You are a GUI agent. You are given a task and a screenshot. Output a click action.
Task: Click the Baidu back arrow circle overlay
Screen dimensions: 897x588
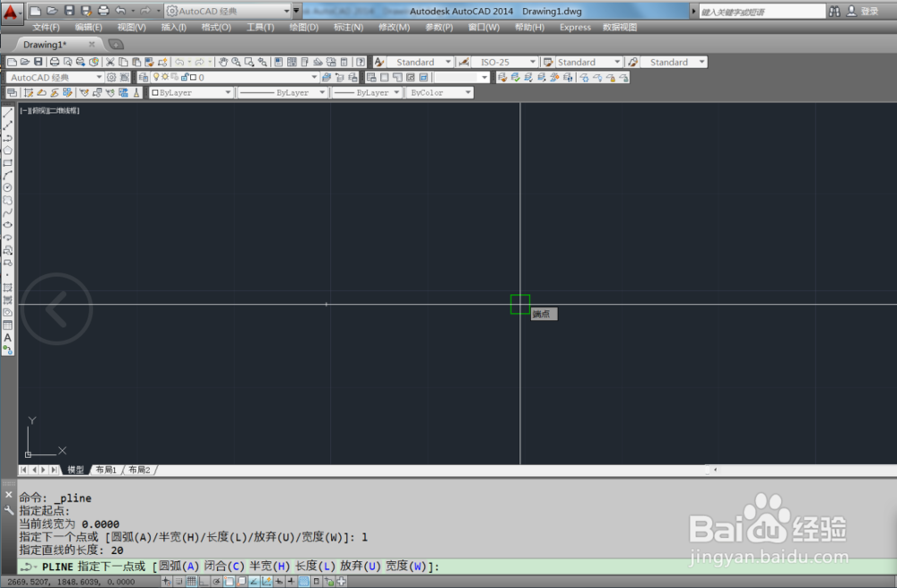56,308
